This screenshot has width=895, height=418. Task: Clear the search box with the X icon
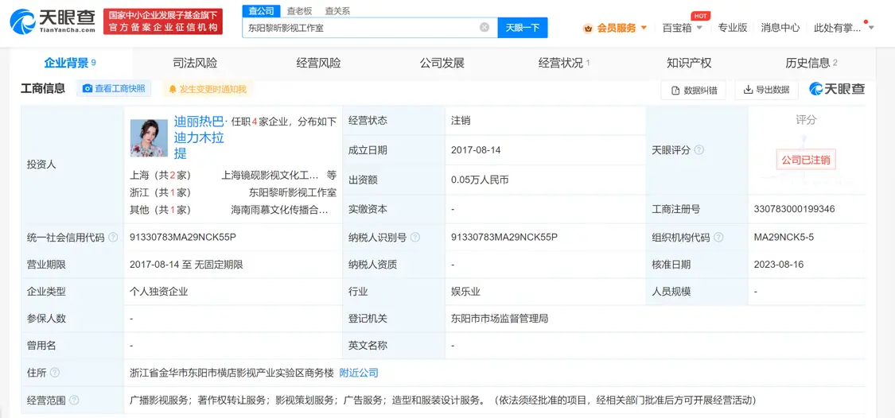point(484,27)
